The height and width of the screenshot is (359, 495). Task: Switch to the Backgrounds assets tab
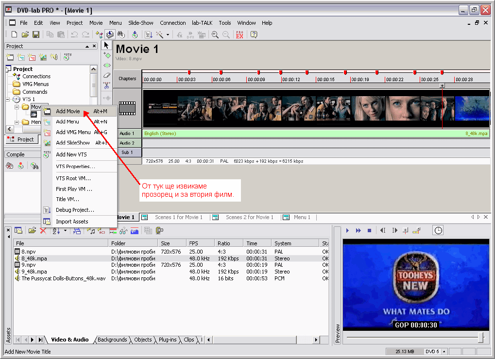coord(112,340)
